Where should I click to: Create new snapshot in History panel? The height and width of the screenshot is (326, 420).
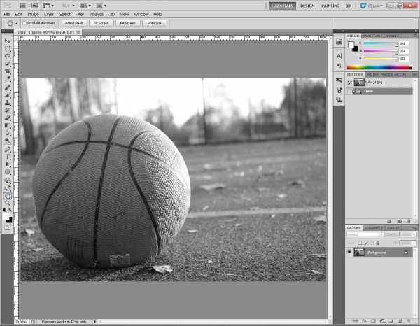(x=400, y=221)
